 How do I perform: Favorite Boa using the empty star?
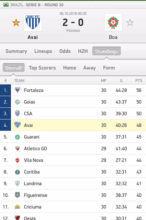(130, 23)
